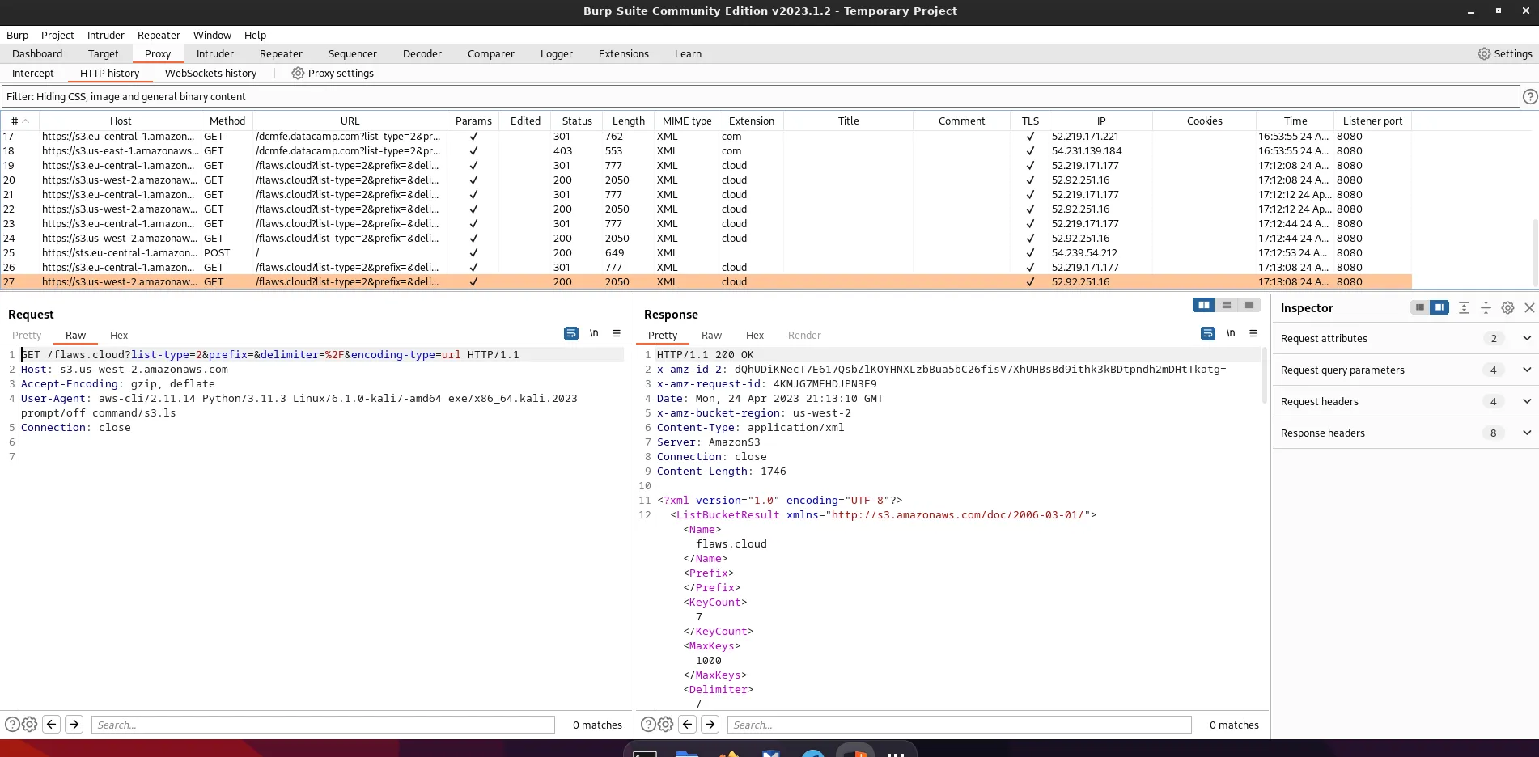Sort history by Length column header
Image resolution: width=1539 pixels, height=757 pixels.
[628, 121]
